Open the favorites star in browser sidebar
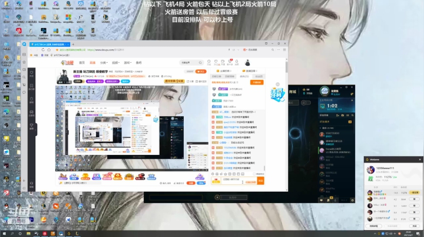The image size is (424, 237). pos(24,62)
